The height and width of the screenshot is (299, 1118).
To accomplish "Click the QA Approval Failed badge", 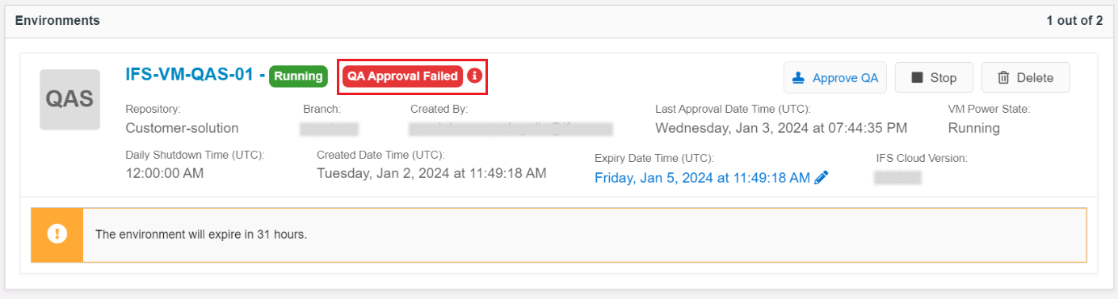I will pyautogui.click(x=402, y=77).
